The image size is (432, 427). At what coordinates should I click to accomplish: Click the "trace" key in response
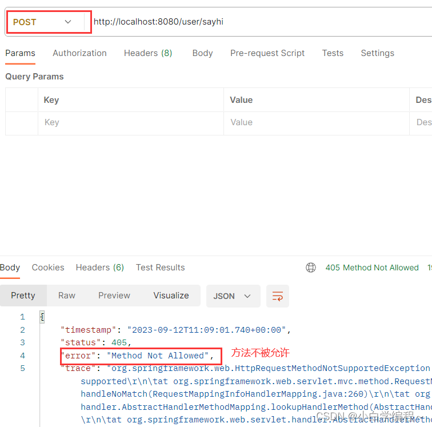78,368
